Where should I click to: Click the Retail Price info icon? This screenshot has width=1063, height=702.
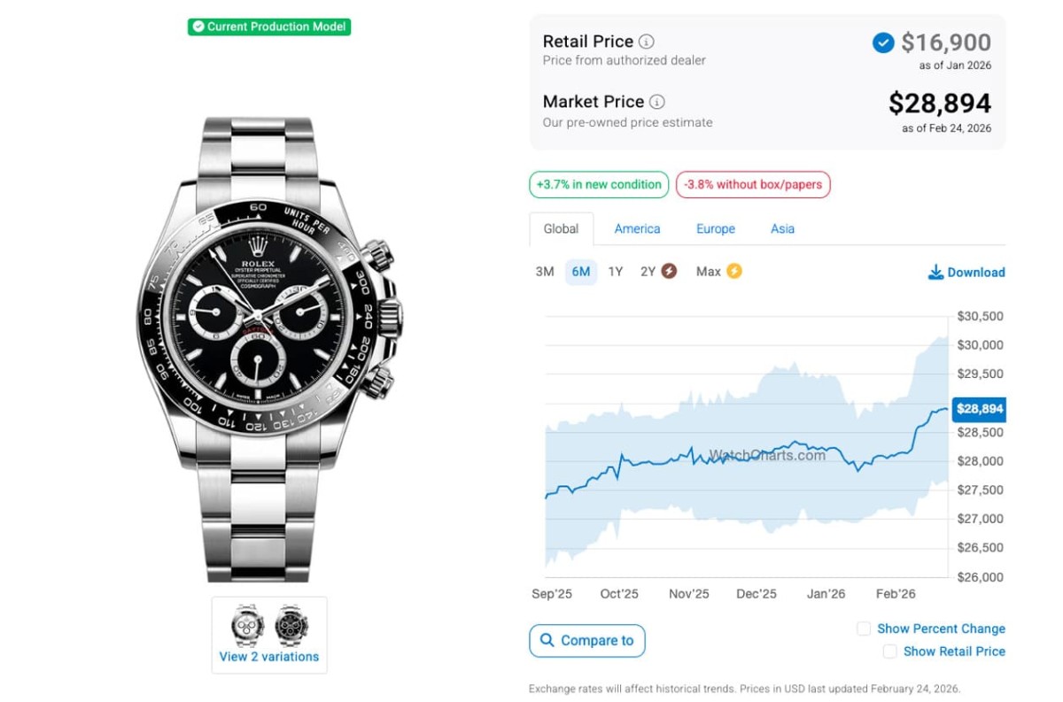coord(647,42)
